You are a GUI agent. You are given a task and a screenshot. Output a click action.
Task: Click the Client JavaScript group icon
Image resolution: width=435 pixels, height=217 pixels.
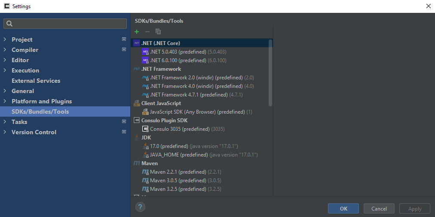pos(137,103)
